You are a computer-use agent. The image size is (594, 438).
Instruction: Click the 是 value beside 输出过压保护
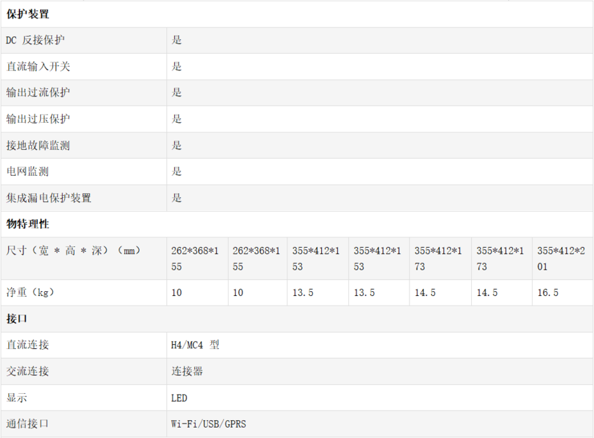click(x=177, y=119)
